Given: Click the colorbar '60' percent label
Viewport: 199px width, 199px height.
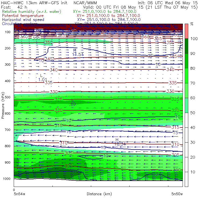Looking at the screenshot, I should (x=193, y=98).
